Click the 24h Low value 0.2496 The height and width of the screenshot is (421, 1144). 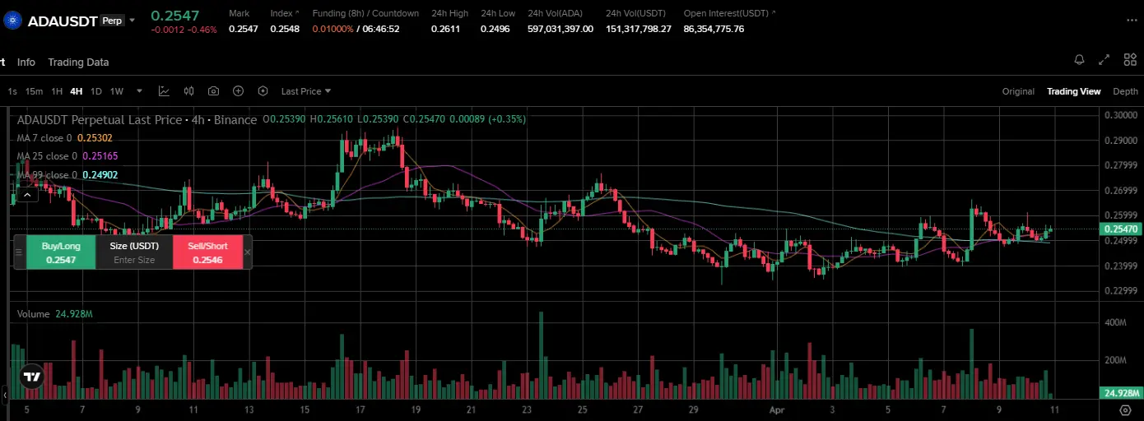[x=495, y=29]
